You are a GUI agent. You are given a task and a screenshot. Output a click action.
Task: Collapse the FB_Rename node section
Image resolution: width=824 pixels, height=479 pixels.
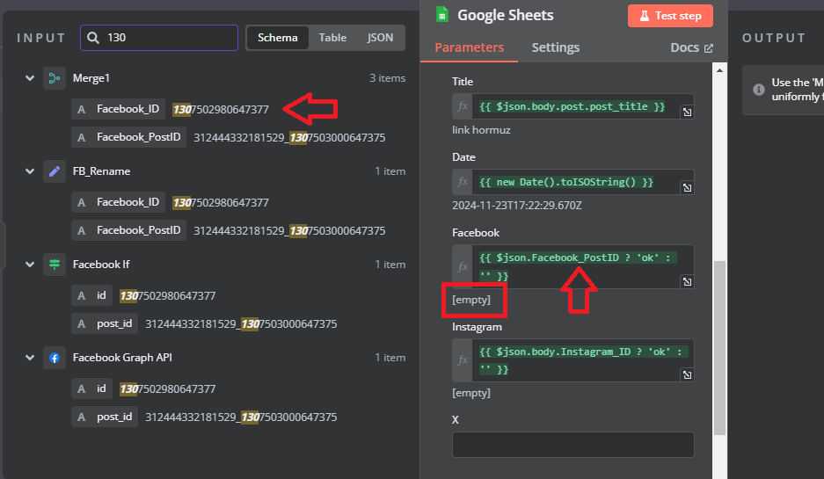(x=30, y=171)
